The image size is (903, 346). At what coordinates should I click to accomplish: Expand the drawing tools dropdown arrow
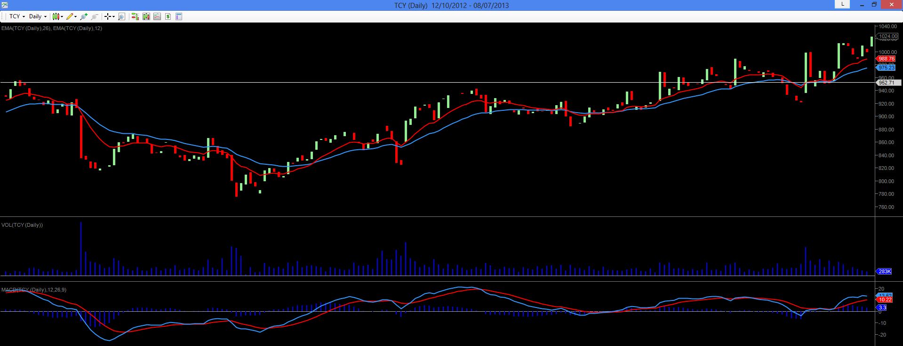point(75,16)
